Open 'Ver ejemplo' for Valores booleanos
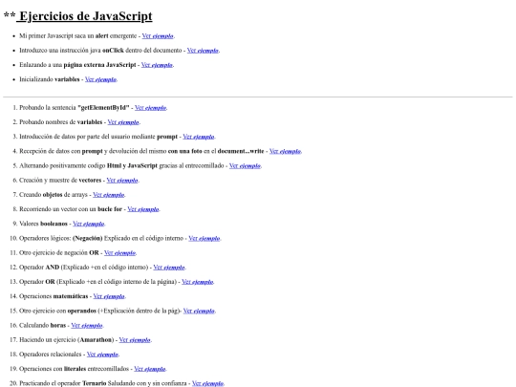This screenshot has height=387, width=516. click(89, 224)
